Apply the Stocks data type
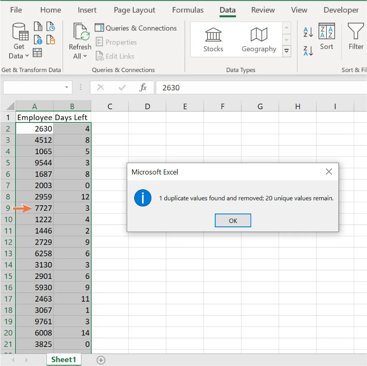 pos(213,39)
